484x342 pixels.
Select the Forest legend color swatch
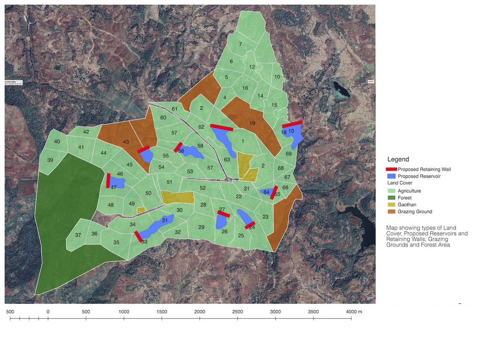tap(391, 198)
